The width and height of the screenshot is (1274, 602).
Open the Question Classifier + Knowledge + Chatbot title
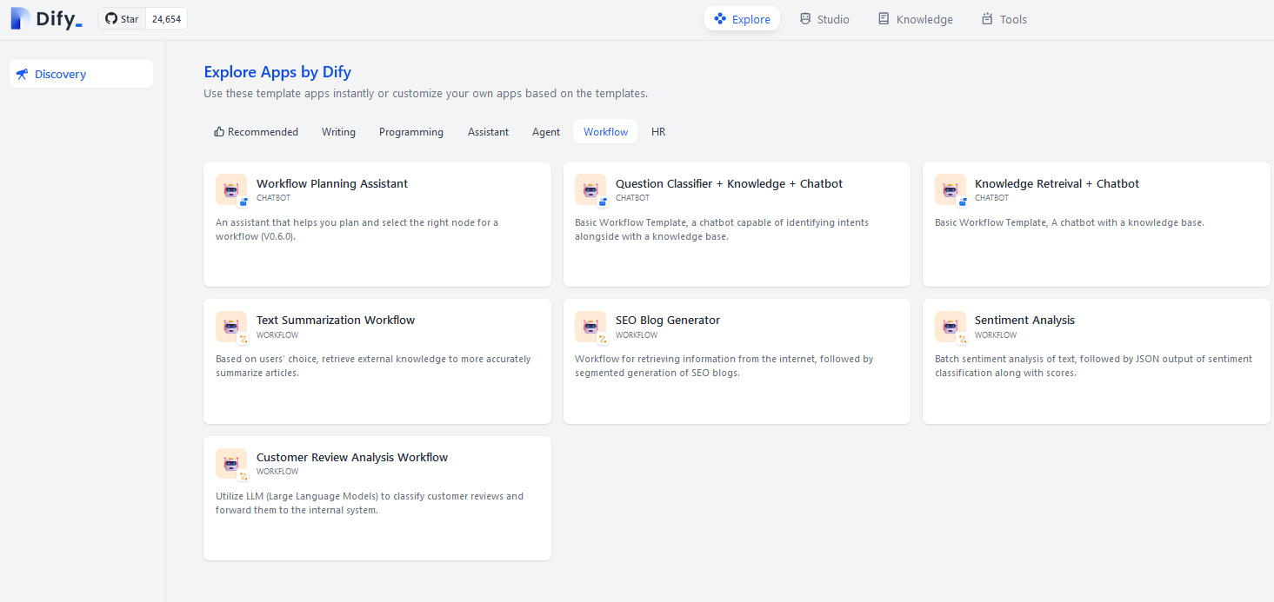[729, 183]
